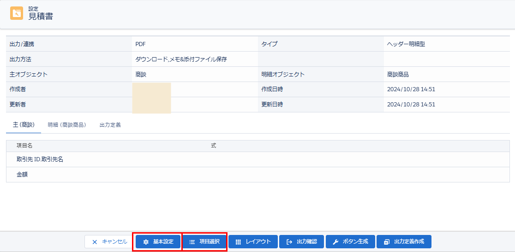Click the 明細オブジェクト value 商談商品

pyautogui.click(x=398, y=74)
